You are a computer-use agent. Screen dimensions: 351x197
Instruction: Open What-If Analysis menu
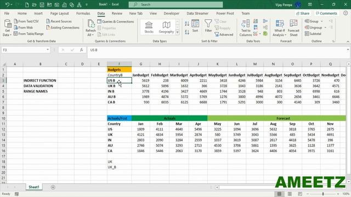coord(280,28)
